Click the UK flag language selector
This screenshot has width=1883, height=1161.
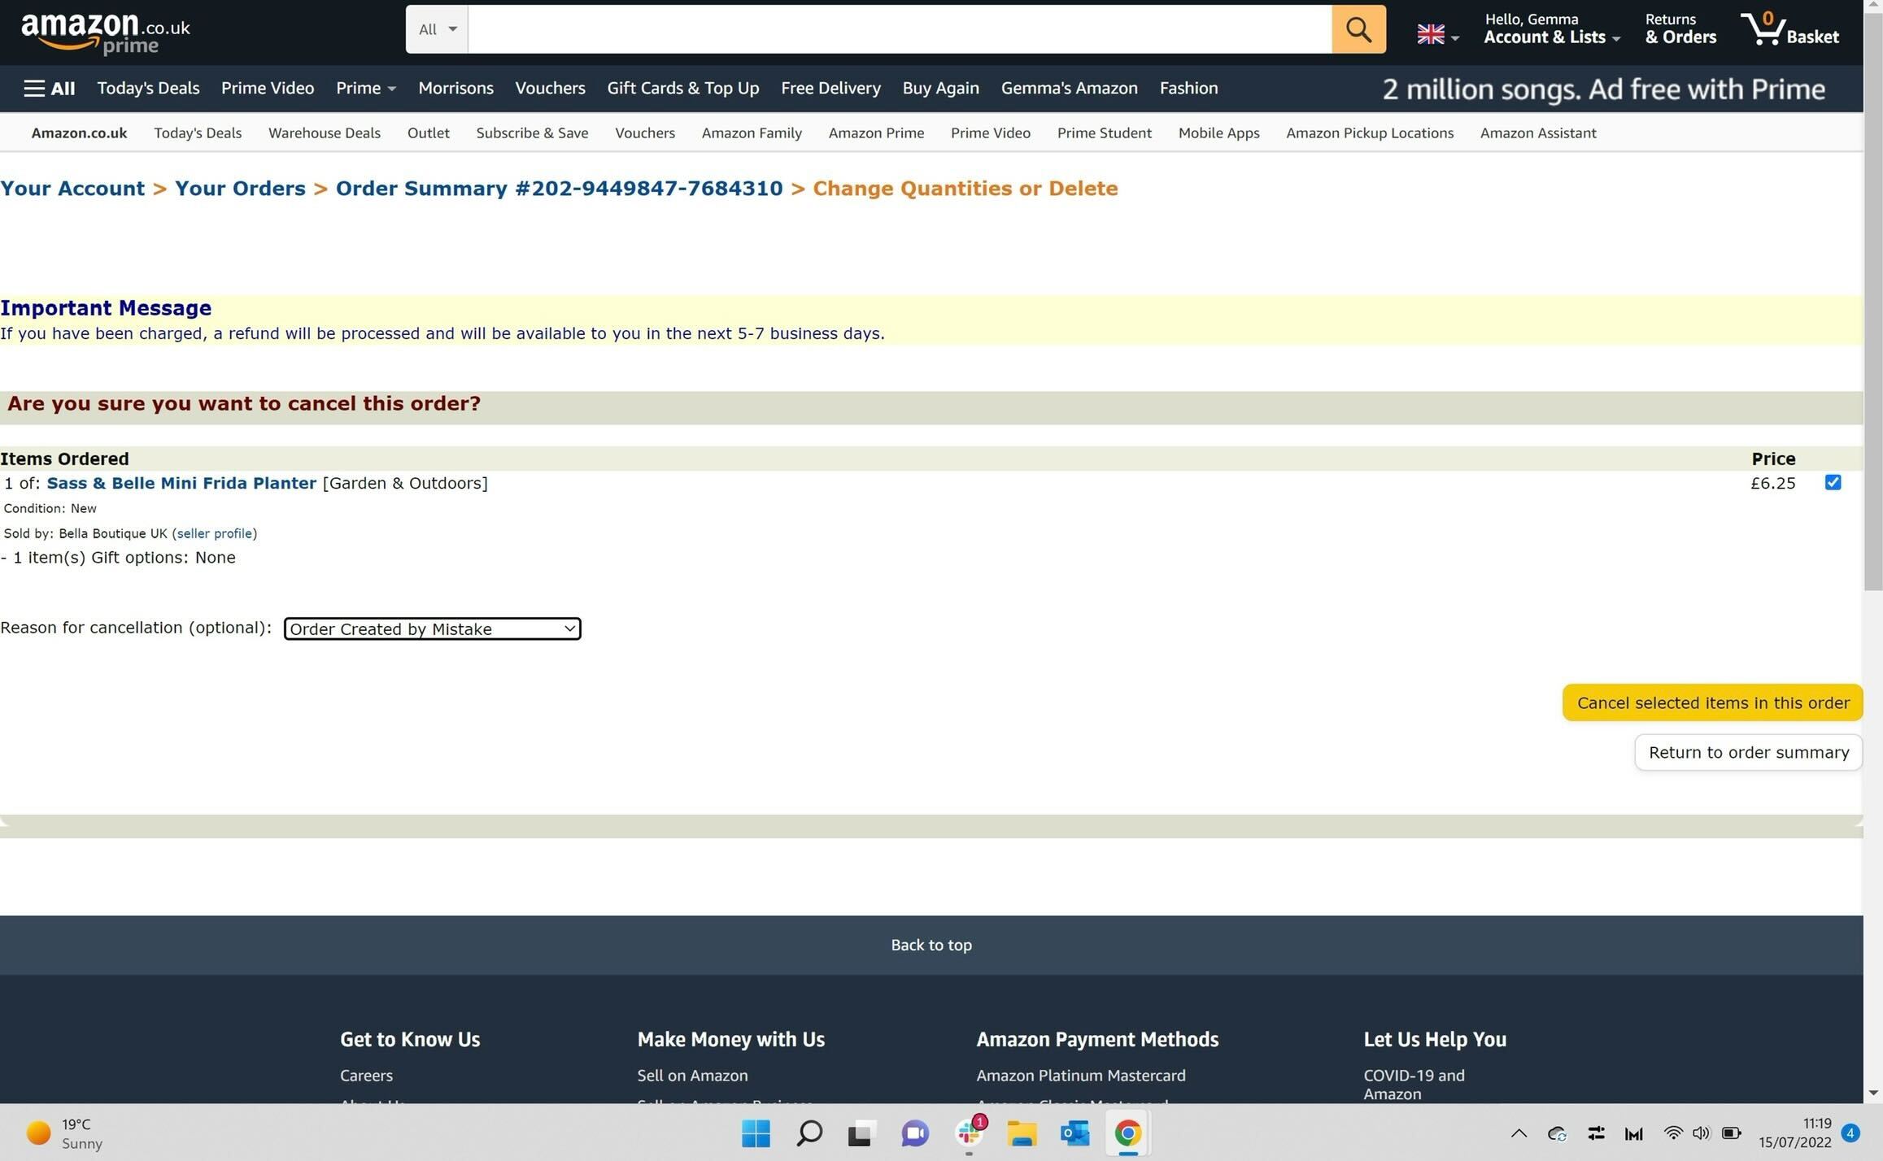[x=1437, y=34]
